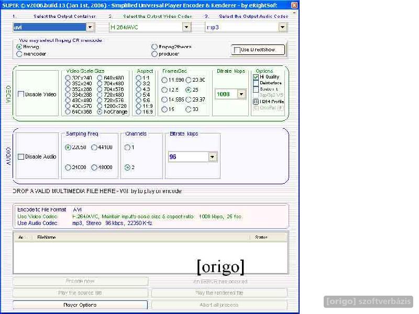419x314 pixels.
Task: Set frame rate to 29.97
Action: [189, 99]
